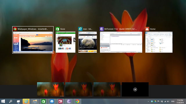Open the Start menu Windows logo
Viewport: 186px width, 104px height.
tap(3, 101)
